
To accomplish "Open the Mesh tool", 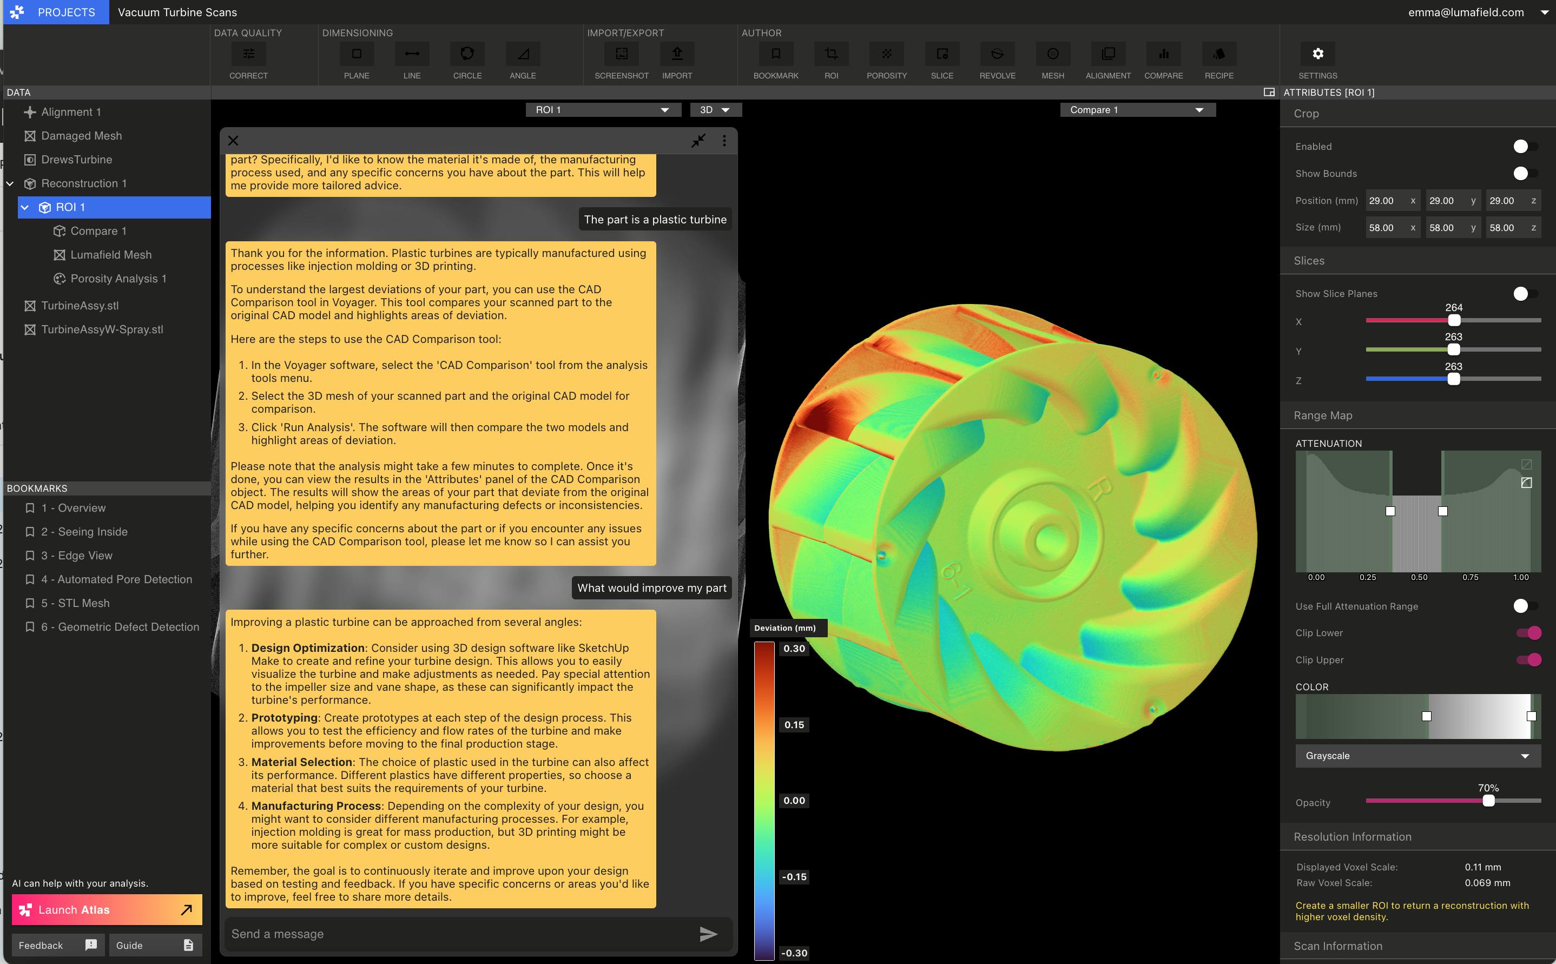I will click(1052, 54).
